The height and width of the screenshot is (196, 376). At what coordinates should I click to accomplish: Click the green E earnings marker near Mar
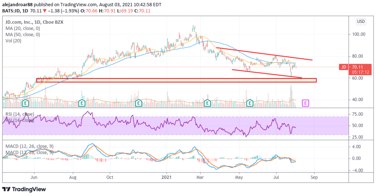tap(207, 103)
